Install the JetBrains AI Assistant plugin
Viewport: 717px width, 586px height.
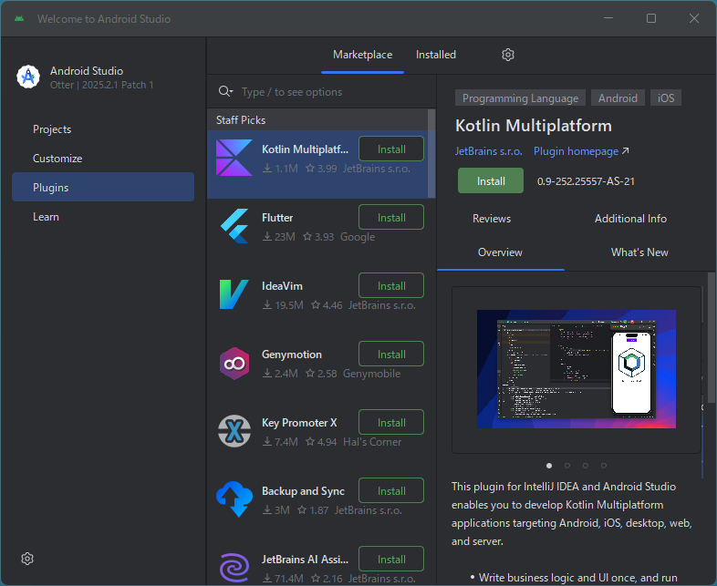pyautogui.click(x=391, y=559)
